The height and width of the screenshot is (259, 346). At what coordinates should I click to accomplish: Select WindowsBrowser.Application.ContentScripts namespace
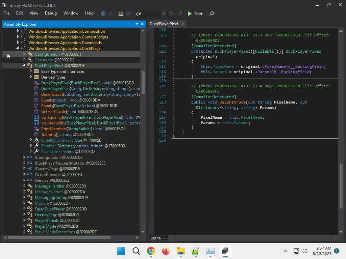coord(68,37)
